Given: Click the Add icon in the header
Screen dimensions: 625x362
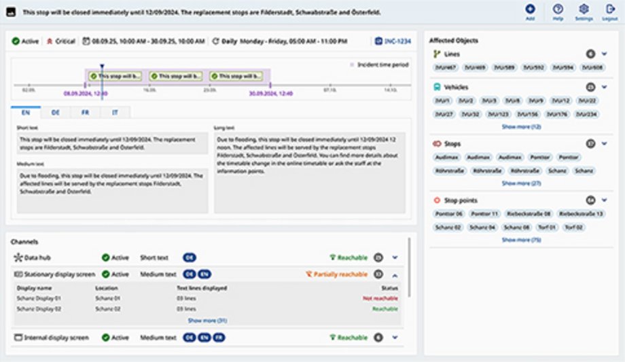Looking at the screenshot, I should pyautogui.click(x=530, y=9).
